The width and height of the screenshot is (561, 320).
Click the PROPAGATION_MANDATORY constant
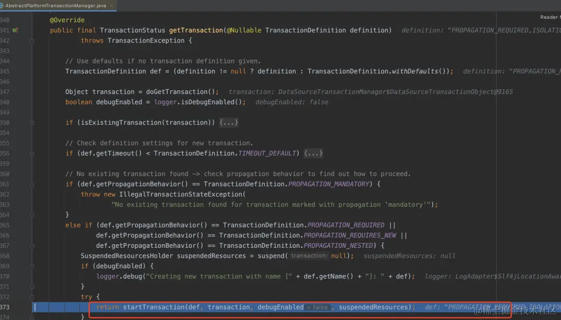[x=328, y=184]
